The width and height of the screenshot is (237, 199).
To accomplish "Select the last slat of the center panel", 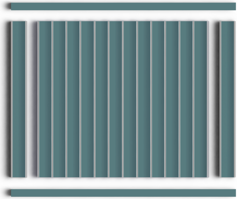I will click(201, 99).
